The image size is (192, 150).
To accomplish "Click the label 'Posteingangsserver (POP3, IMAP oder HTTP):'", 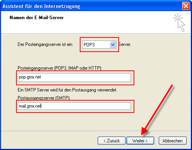I will (60, 68).
